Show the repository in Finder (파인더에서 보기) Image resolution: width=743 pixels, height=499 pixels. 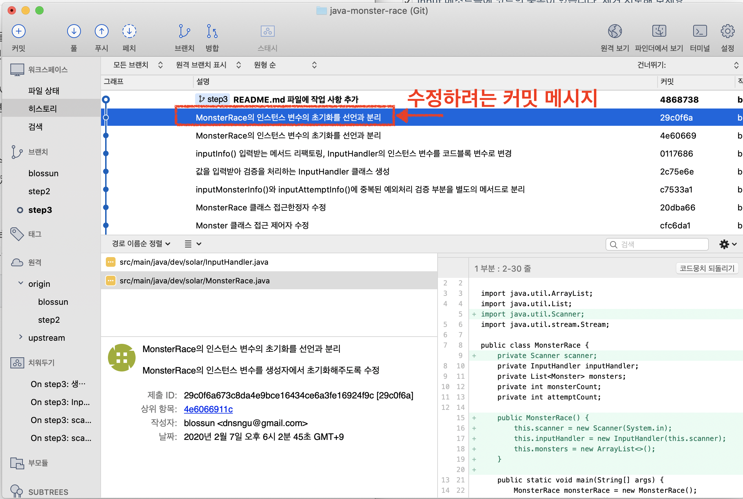point(659,31)
